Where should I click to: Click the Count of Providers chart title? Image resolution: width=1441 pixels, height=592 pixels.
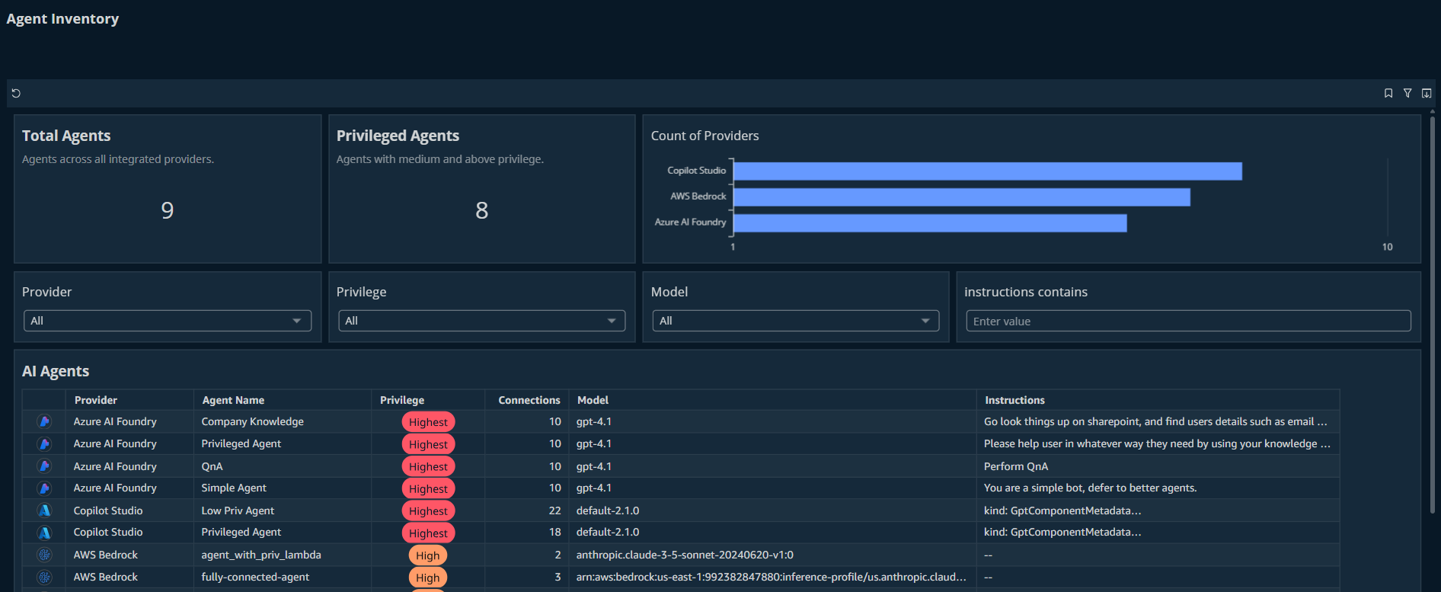(705, 136)
